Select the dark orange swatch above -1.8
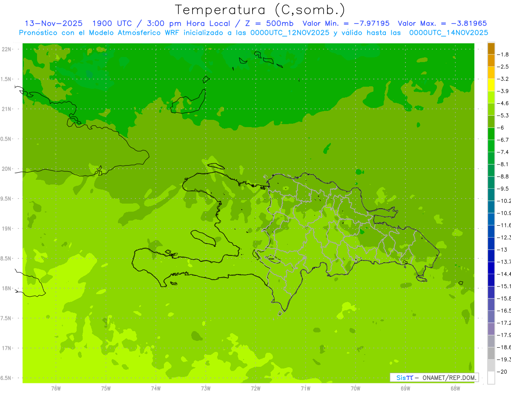The width and height of the screenshot is (511, 394). (x=491, y=48)
